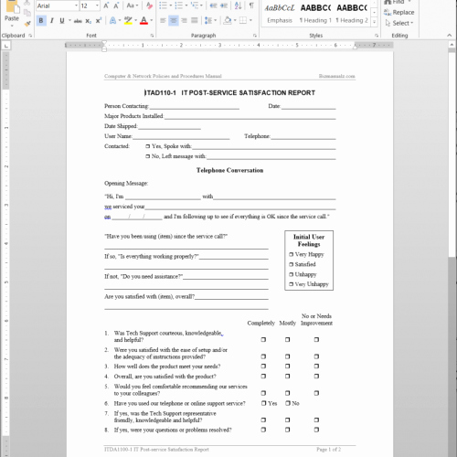Toggle Bold formatting
457x457 pixels.
click(x=41, y=21)
